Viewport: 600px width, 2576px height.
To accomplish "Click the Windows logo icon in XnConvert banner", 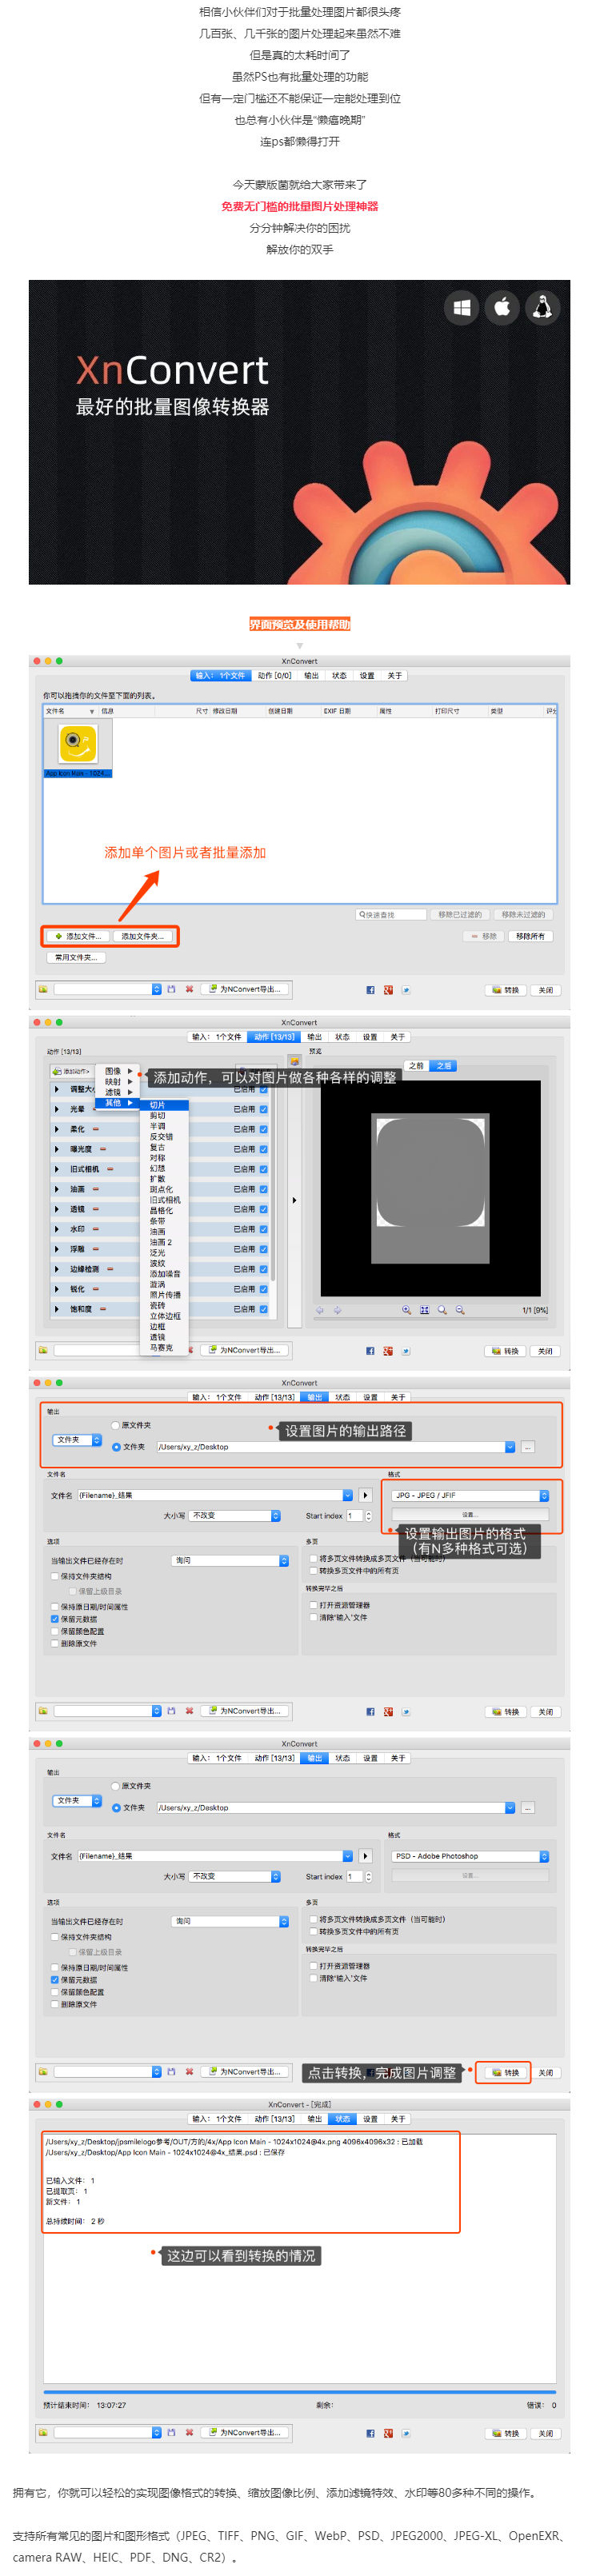I will pyautogui.click(x=462, y=308).
